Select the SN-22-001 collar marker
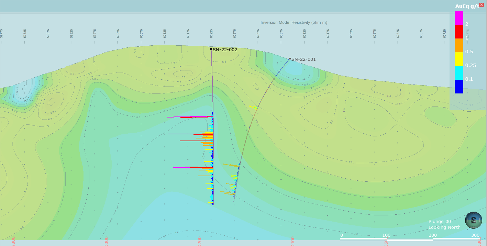 coord(290,59)
